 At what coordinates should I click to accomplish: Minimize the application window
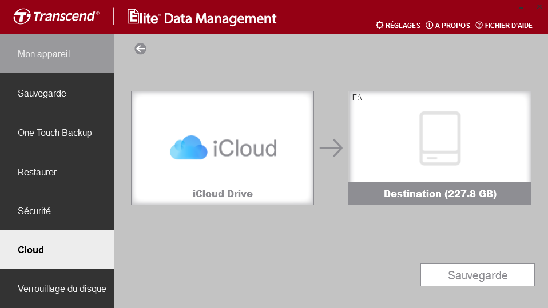pyautogui.click(x=521, y=7)
